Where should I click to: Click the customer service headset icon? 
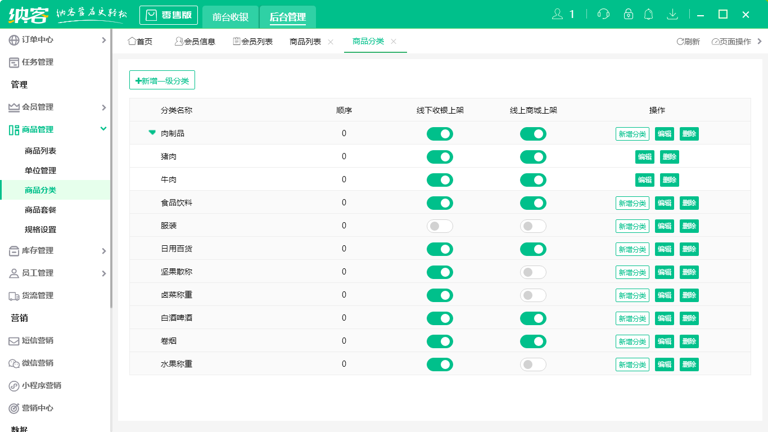603,14
